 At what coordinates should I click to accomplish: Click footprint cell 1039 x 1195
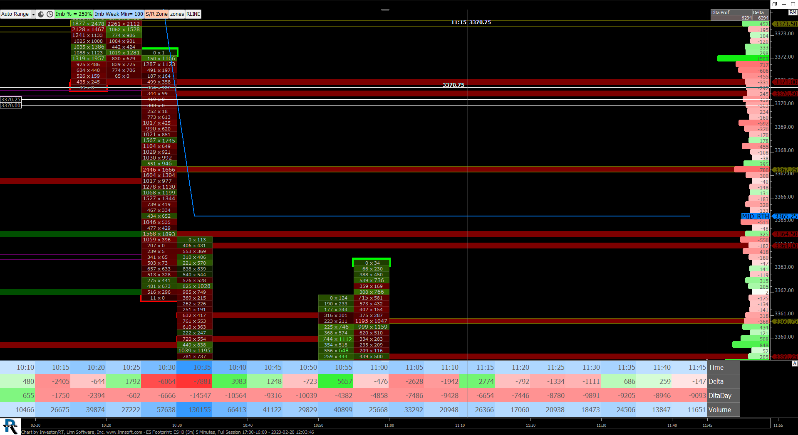(195, 351)
